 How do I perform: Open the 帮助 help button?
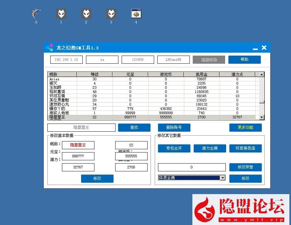244,60
